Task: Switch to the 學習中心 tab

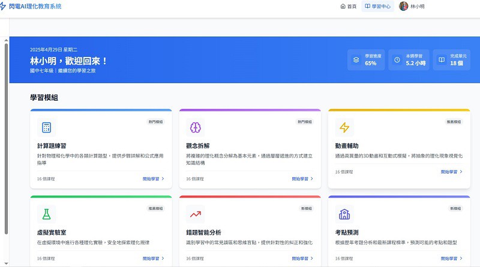Action: (378, 7)
